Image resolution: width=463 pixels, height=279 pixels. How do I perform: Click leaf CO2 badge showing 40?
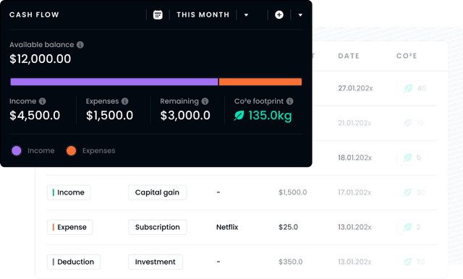point(415,88)
